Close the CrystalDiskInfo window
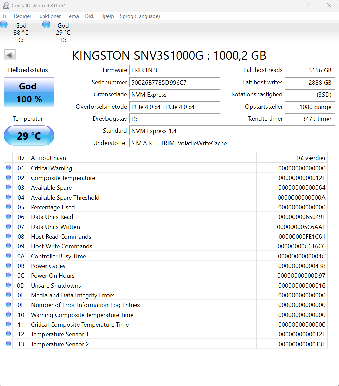 point(329,5)
